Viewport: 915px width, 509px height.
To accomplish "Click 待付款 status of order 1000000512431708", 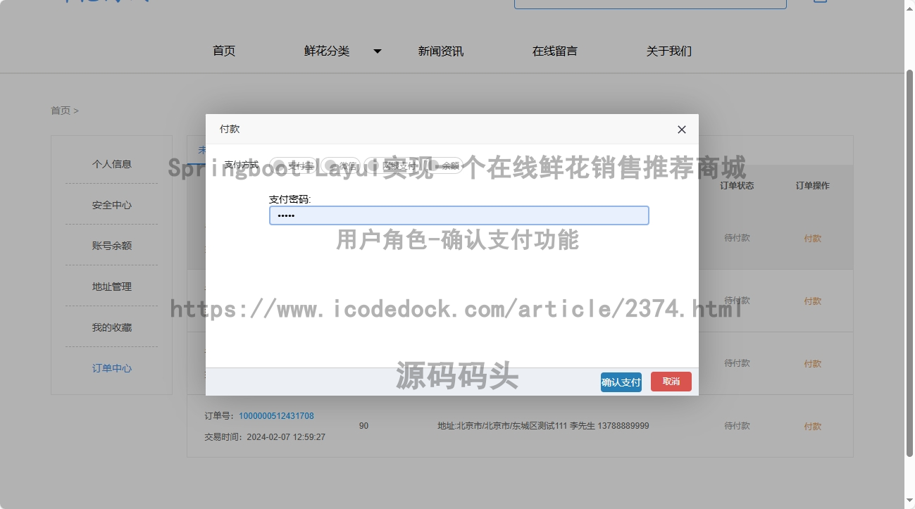I will pos(737,426).
